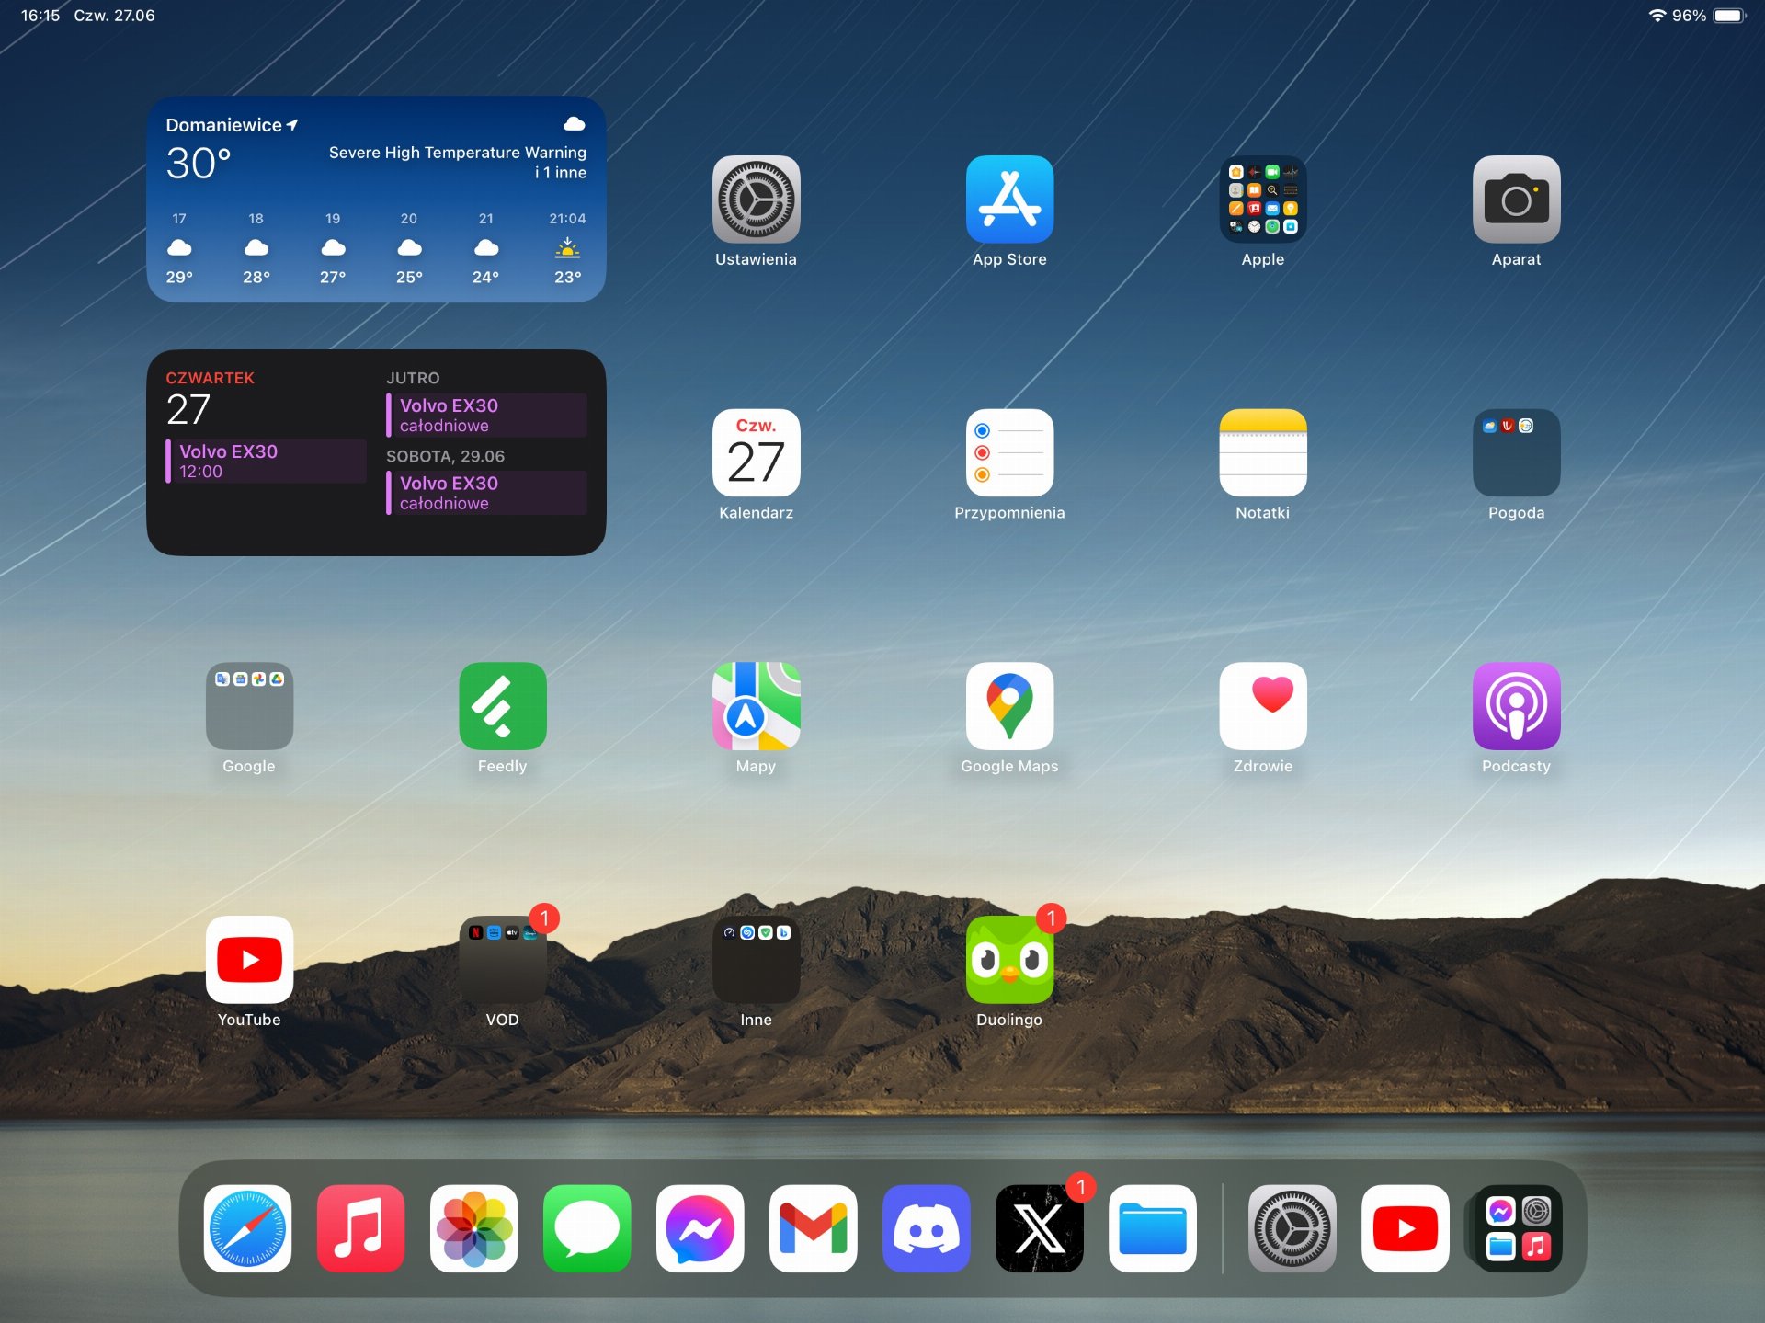
Task: Open Podcasty app
Action: tap(1516, 706)
